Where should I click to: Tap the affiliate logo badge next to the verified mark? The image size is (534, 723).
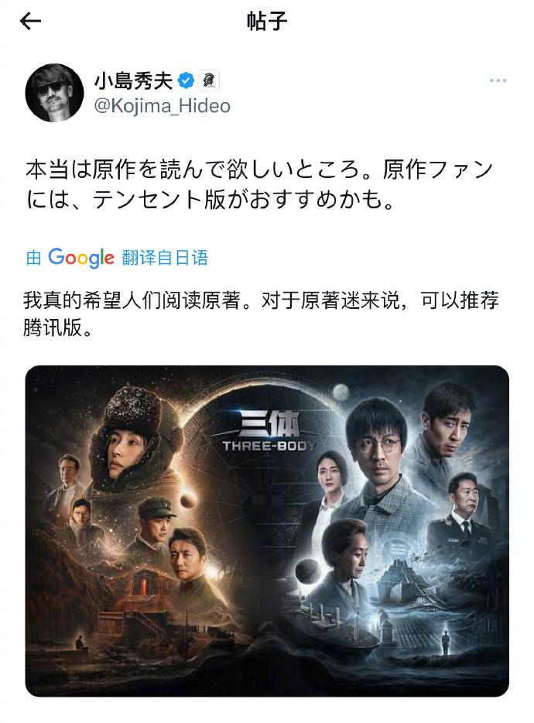[209, 81]
